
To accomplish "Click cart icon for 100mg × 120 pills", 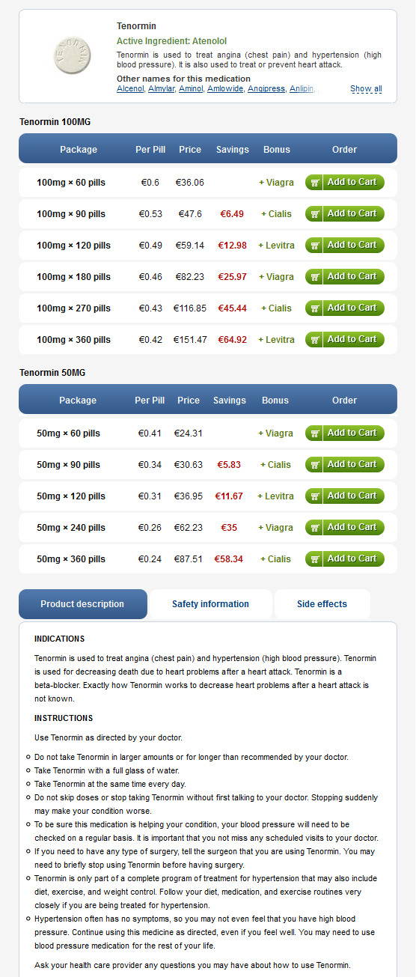I will (315, 245).
